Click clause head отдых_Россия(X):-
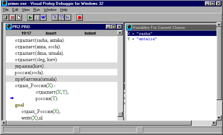Image resolution: width=223 pixels, height=135 pixels. tap(35, 86)
